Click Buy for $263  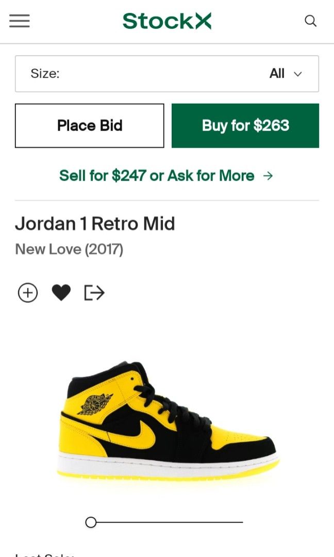[x=245, y=125]
